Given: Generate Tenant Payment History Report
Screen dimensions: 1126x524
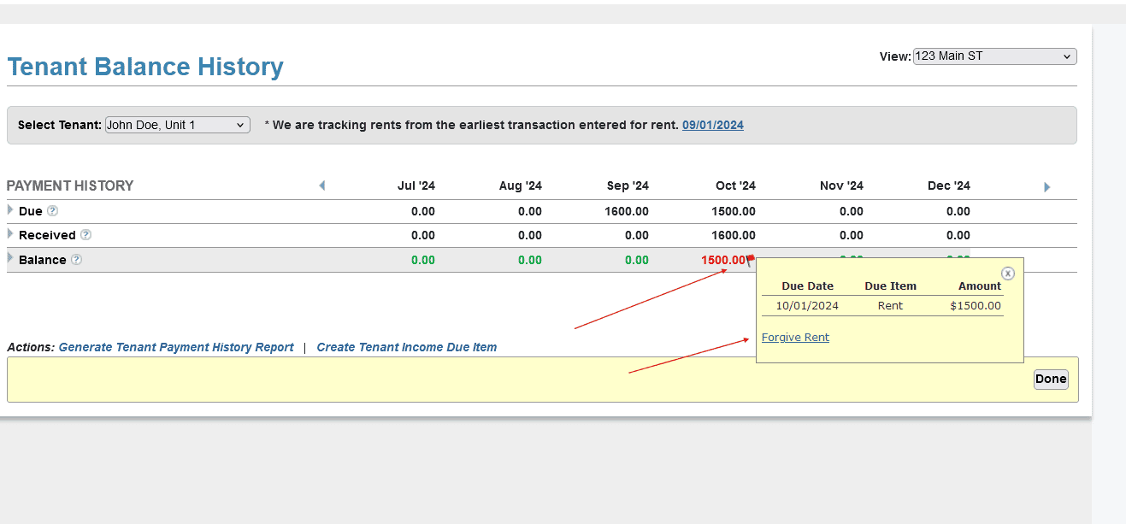Looking at the screenshot, I should [176, 348].
